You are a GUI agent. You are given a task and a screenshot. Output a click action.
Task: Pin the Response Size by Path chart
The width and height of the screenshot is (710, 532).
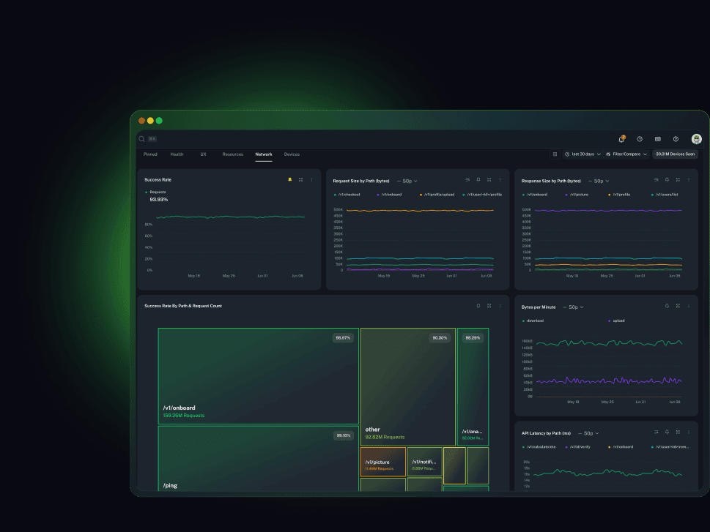(x=667, y=179)
